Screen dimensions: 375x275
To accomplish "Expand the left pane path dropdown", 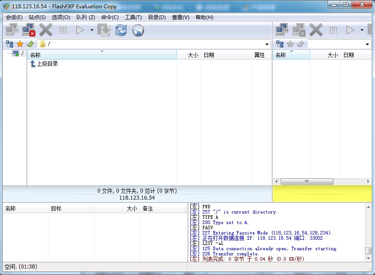I will point(267,44).
